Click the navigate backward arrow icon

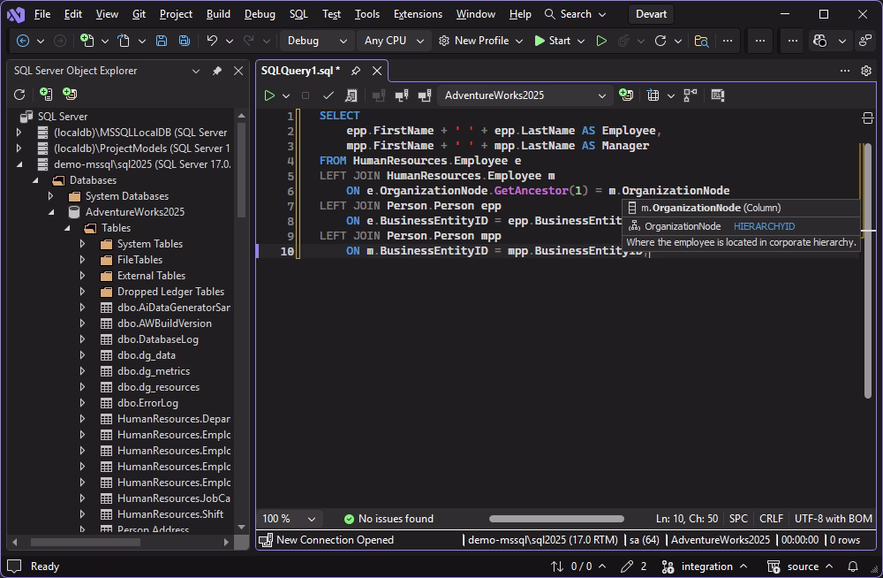23,41
